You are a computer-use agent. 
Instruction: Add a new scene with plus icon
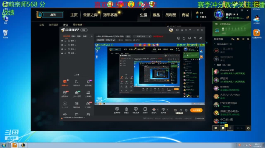(92, 36)
